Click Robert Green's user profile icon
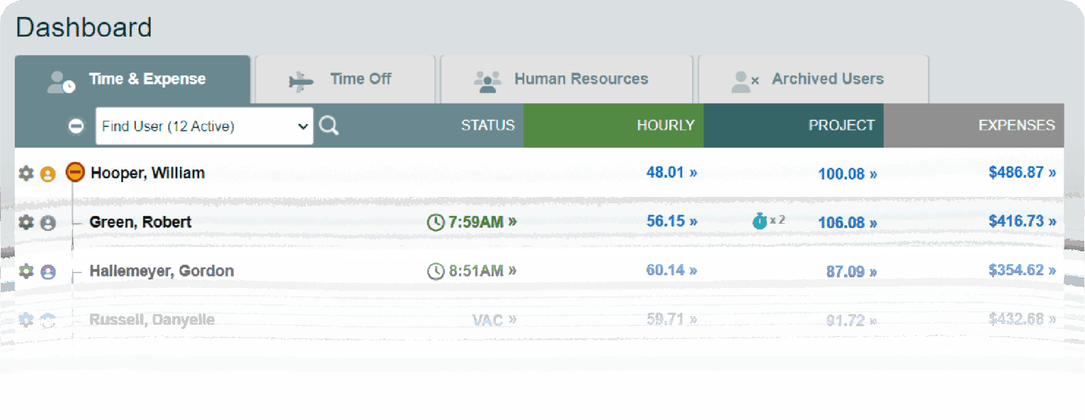The image size is (1085, 420). 47,222
